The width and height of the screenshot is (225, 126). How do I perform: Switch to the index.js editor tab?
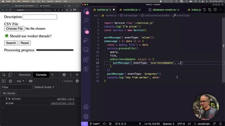(194, 10)
